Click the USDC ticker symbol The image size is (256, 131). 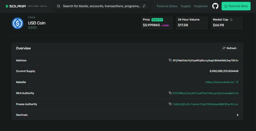click(33, 28)
